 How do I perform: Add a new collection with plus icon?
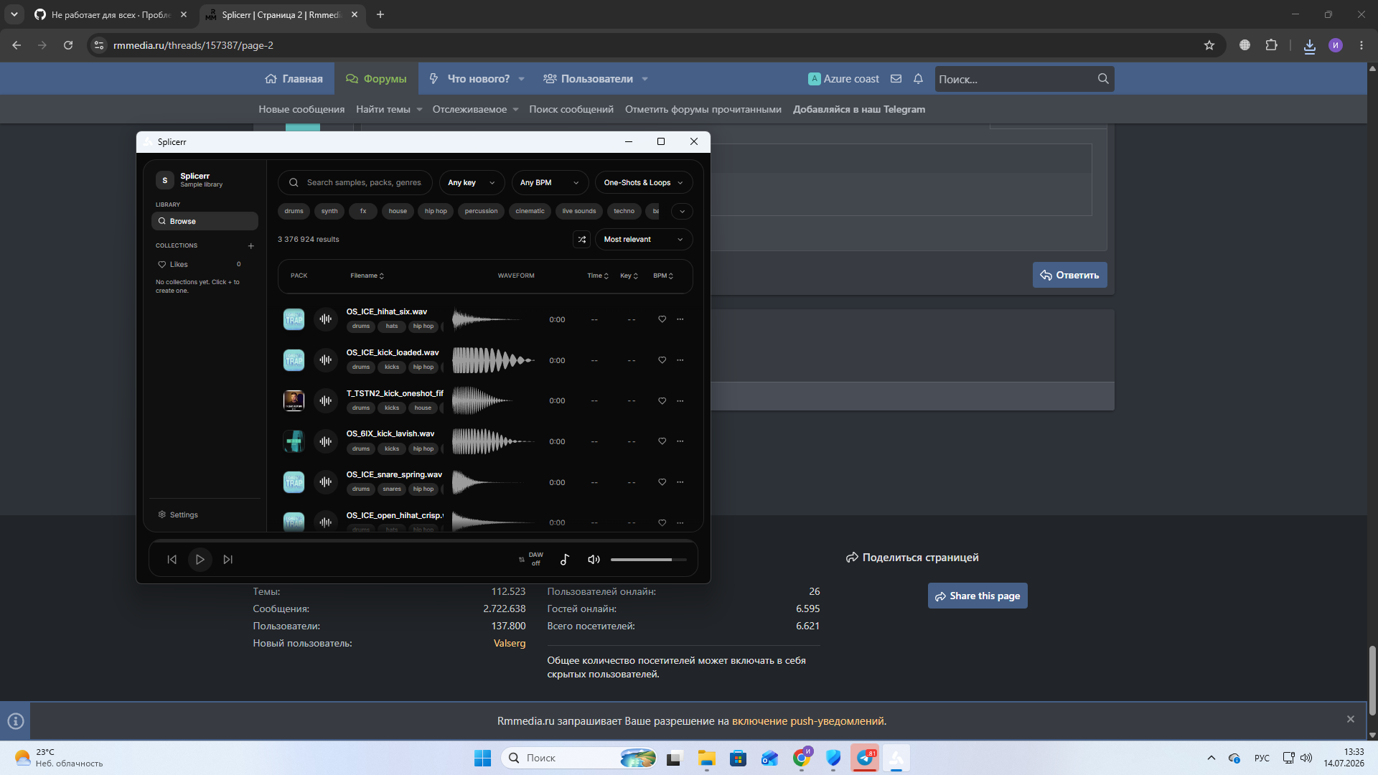251,246
